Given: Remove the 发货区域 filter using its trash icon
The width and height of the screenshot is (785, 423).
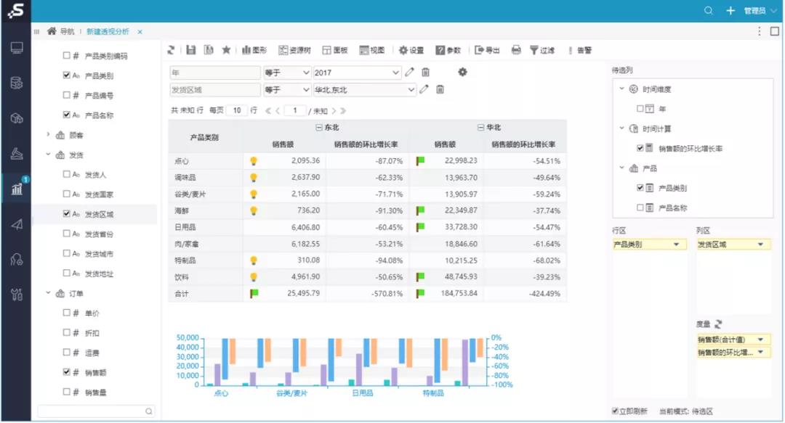Looking at the screenshot, I should pos(440,89).
